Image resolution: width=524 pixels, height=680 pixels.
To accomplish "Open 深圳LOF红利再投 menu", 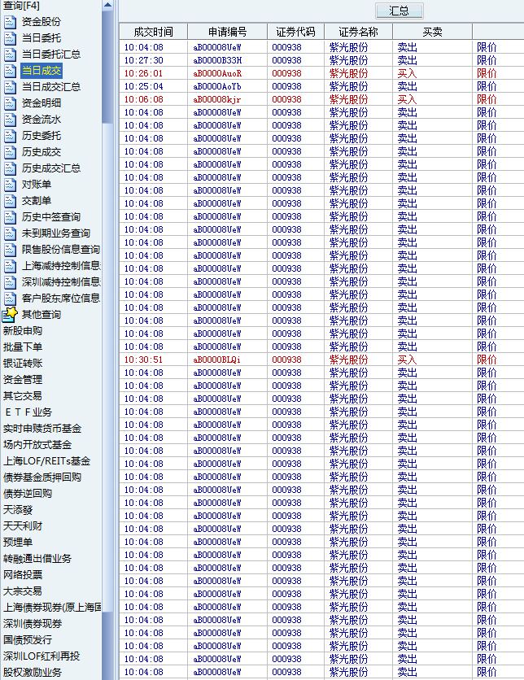I will tap(41, 656).
